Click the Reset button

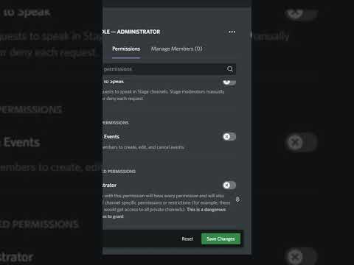pos(187,239)
